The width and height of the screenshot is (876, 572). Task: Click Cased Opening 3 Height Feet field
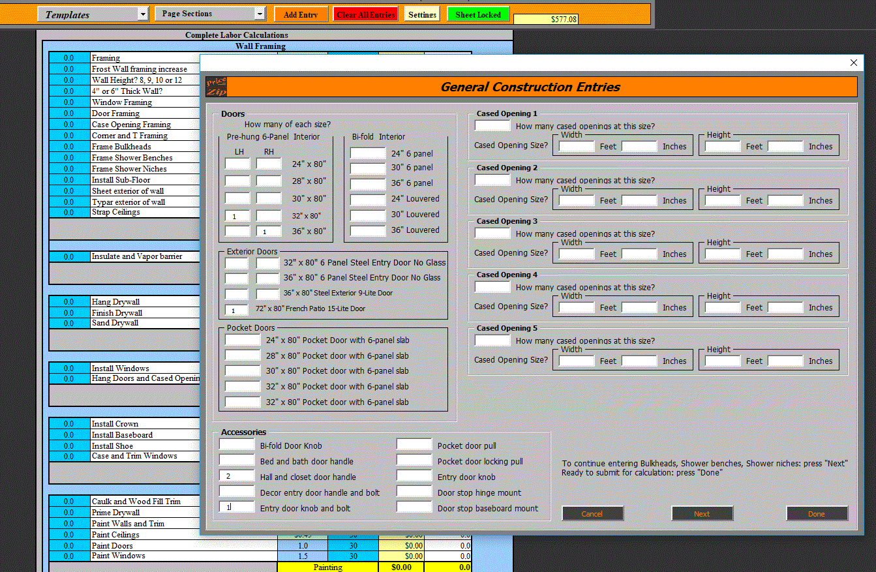723,254
